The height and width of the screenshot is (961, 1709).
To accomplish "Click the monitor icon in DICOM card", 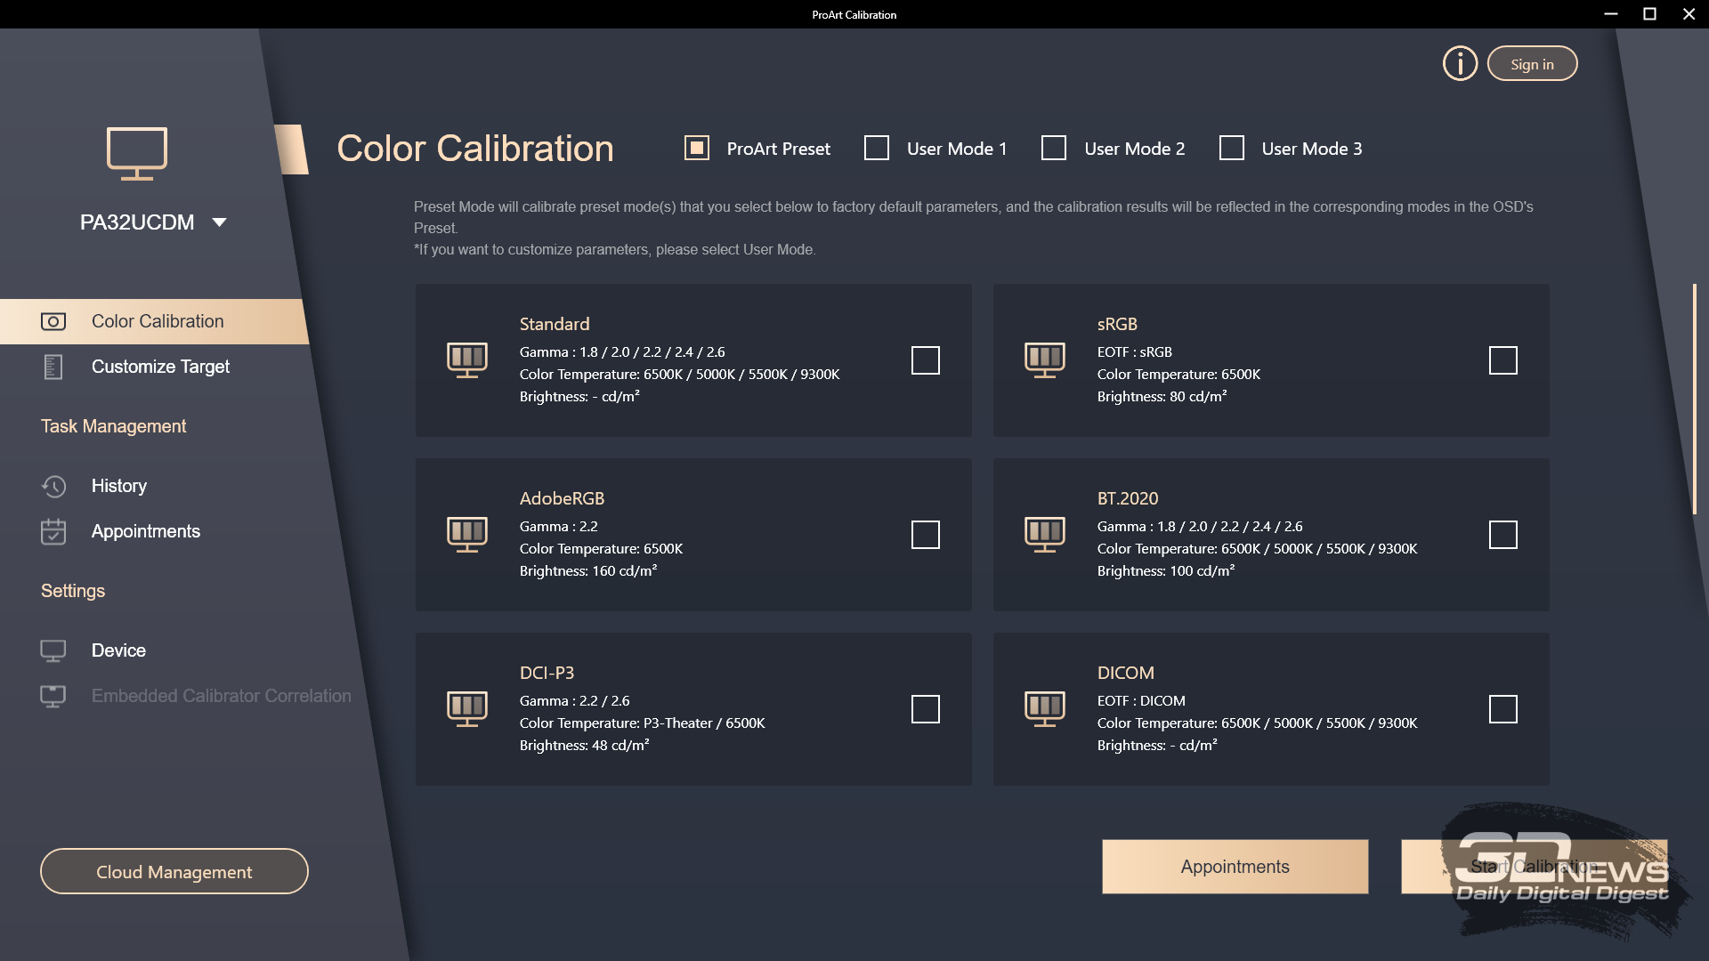I will tap(1045, 709).
